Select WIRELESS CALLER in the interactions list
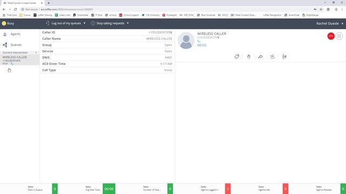Viewport: 346px width, 194px height. [x=19, y=60]
